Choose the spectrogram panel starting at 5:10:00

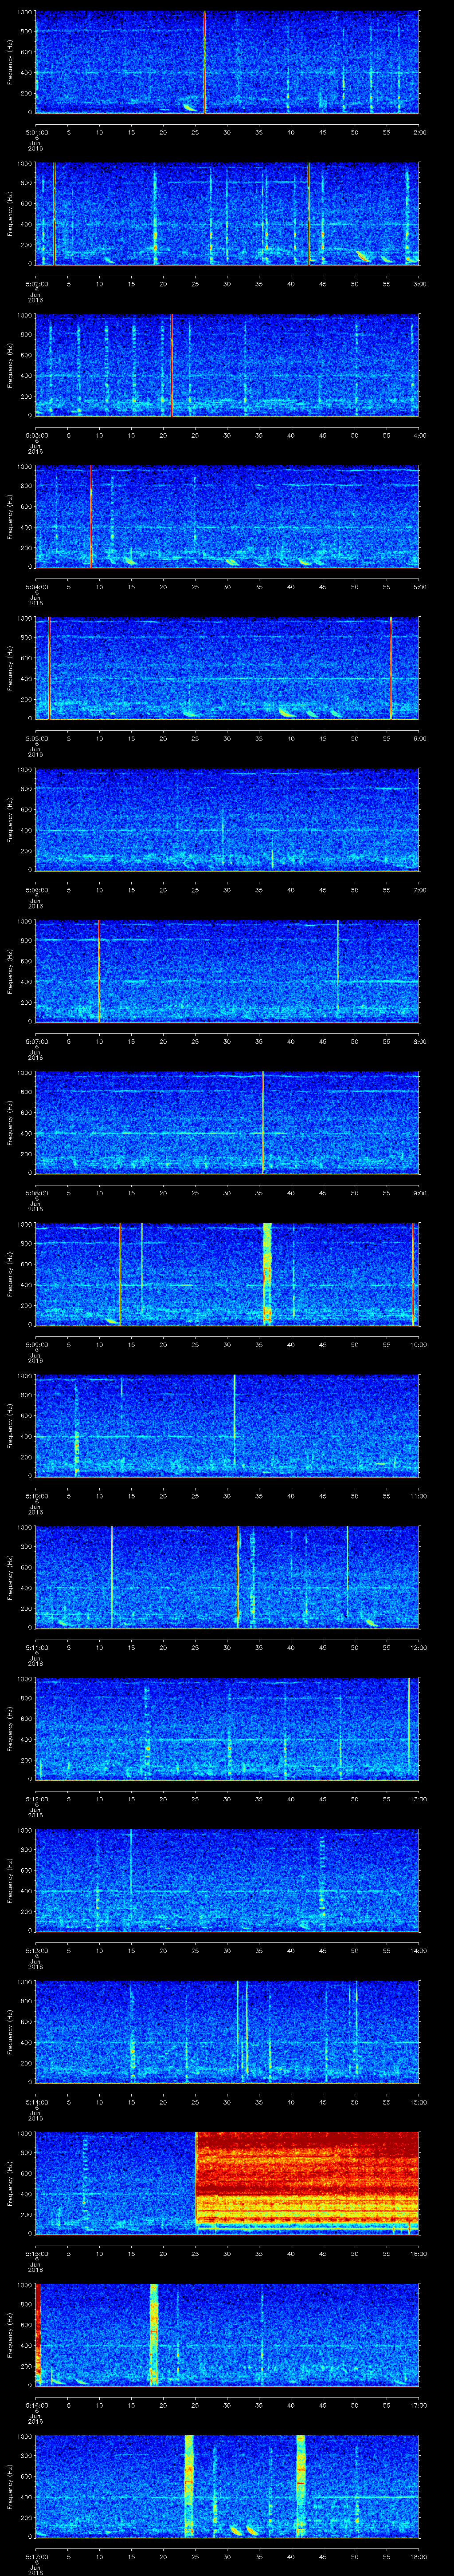pos(227,1426)
